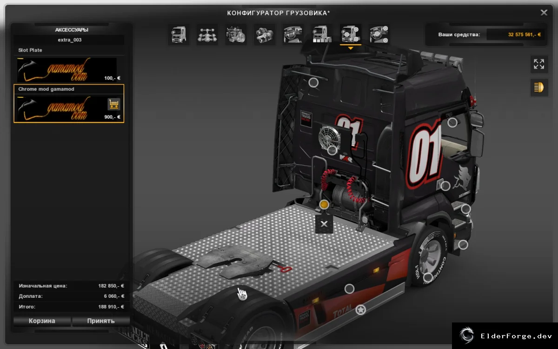Toggle the truck headlights preview
Screen dimensions: 558x349
coord(539,87)
